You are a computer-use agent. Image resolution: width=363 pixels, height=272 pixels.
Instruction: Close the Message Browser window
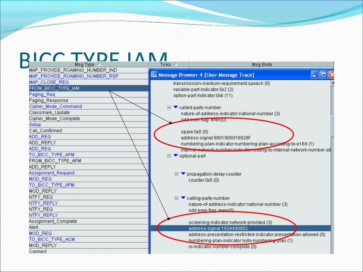(331, 75)
